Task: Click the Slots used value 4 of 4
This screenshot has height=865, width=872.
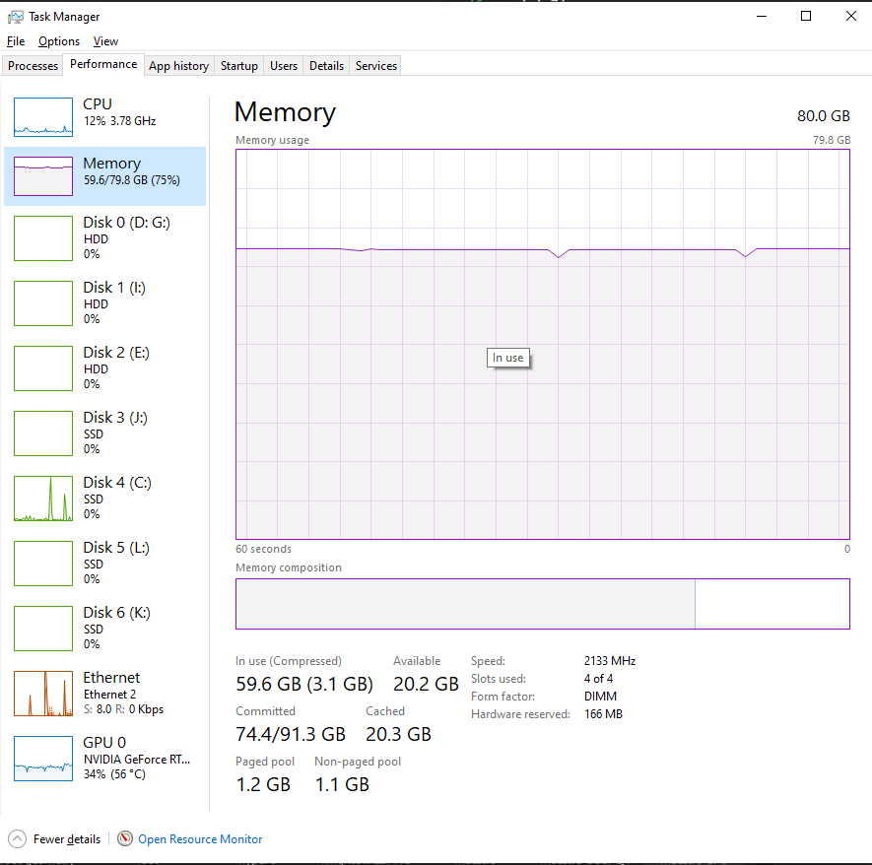Action: pyautogui.click(x=598, y=678)
